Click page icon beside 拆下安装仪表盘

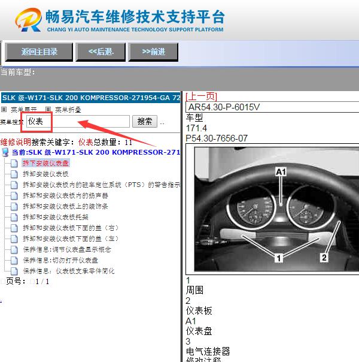coord(14,163)
